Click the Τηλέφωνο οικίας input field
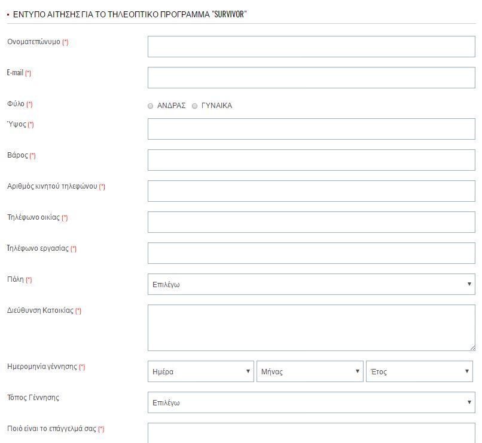Screen dimensions: 482x443 coord(311,222)
